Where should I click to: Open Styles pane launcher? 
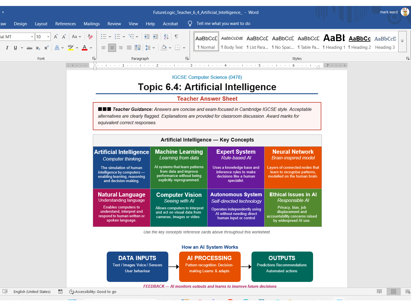tap(408, 58)
